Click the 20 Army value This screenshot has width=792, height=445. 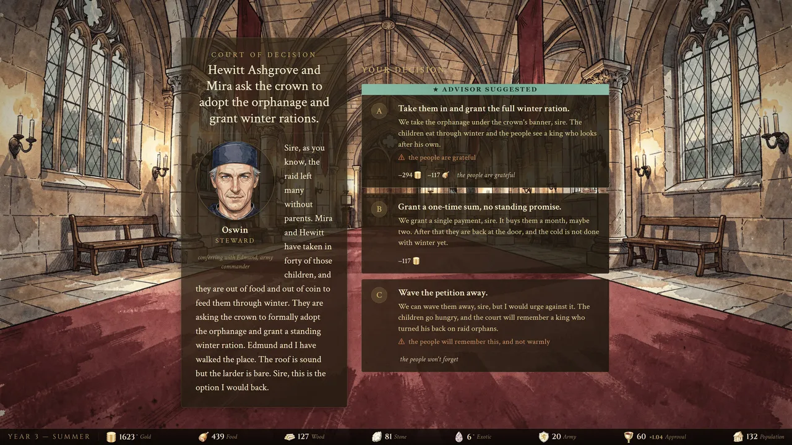(556, 437)
